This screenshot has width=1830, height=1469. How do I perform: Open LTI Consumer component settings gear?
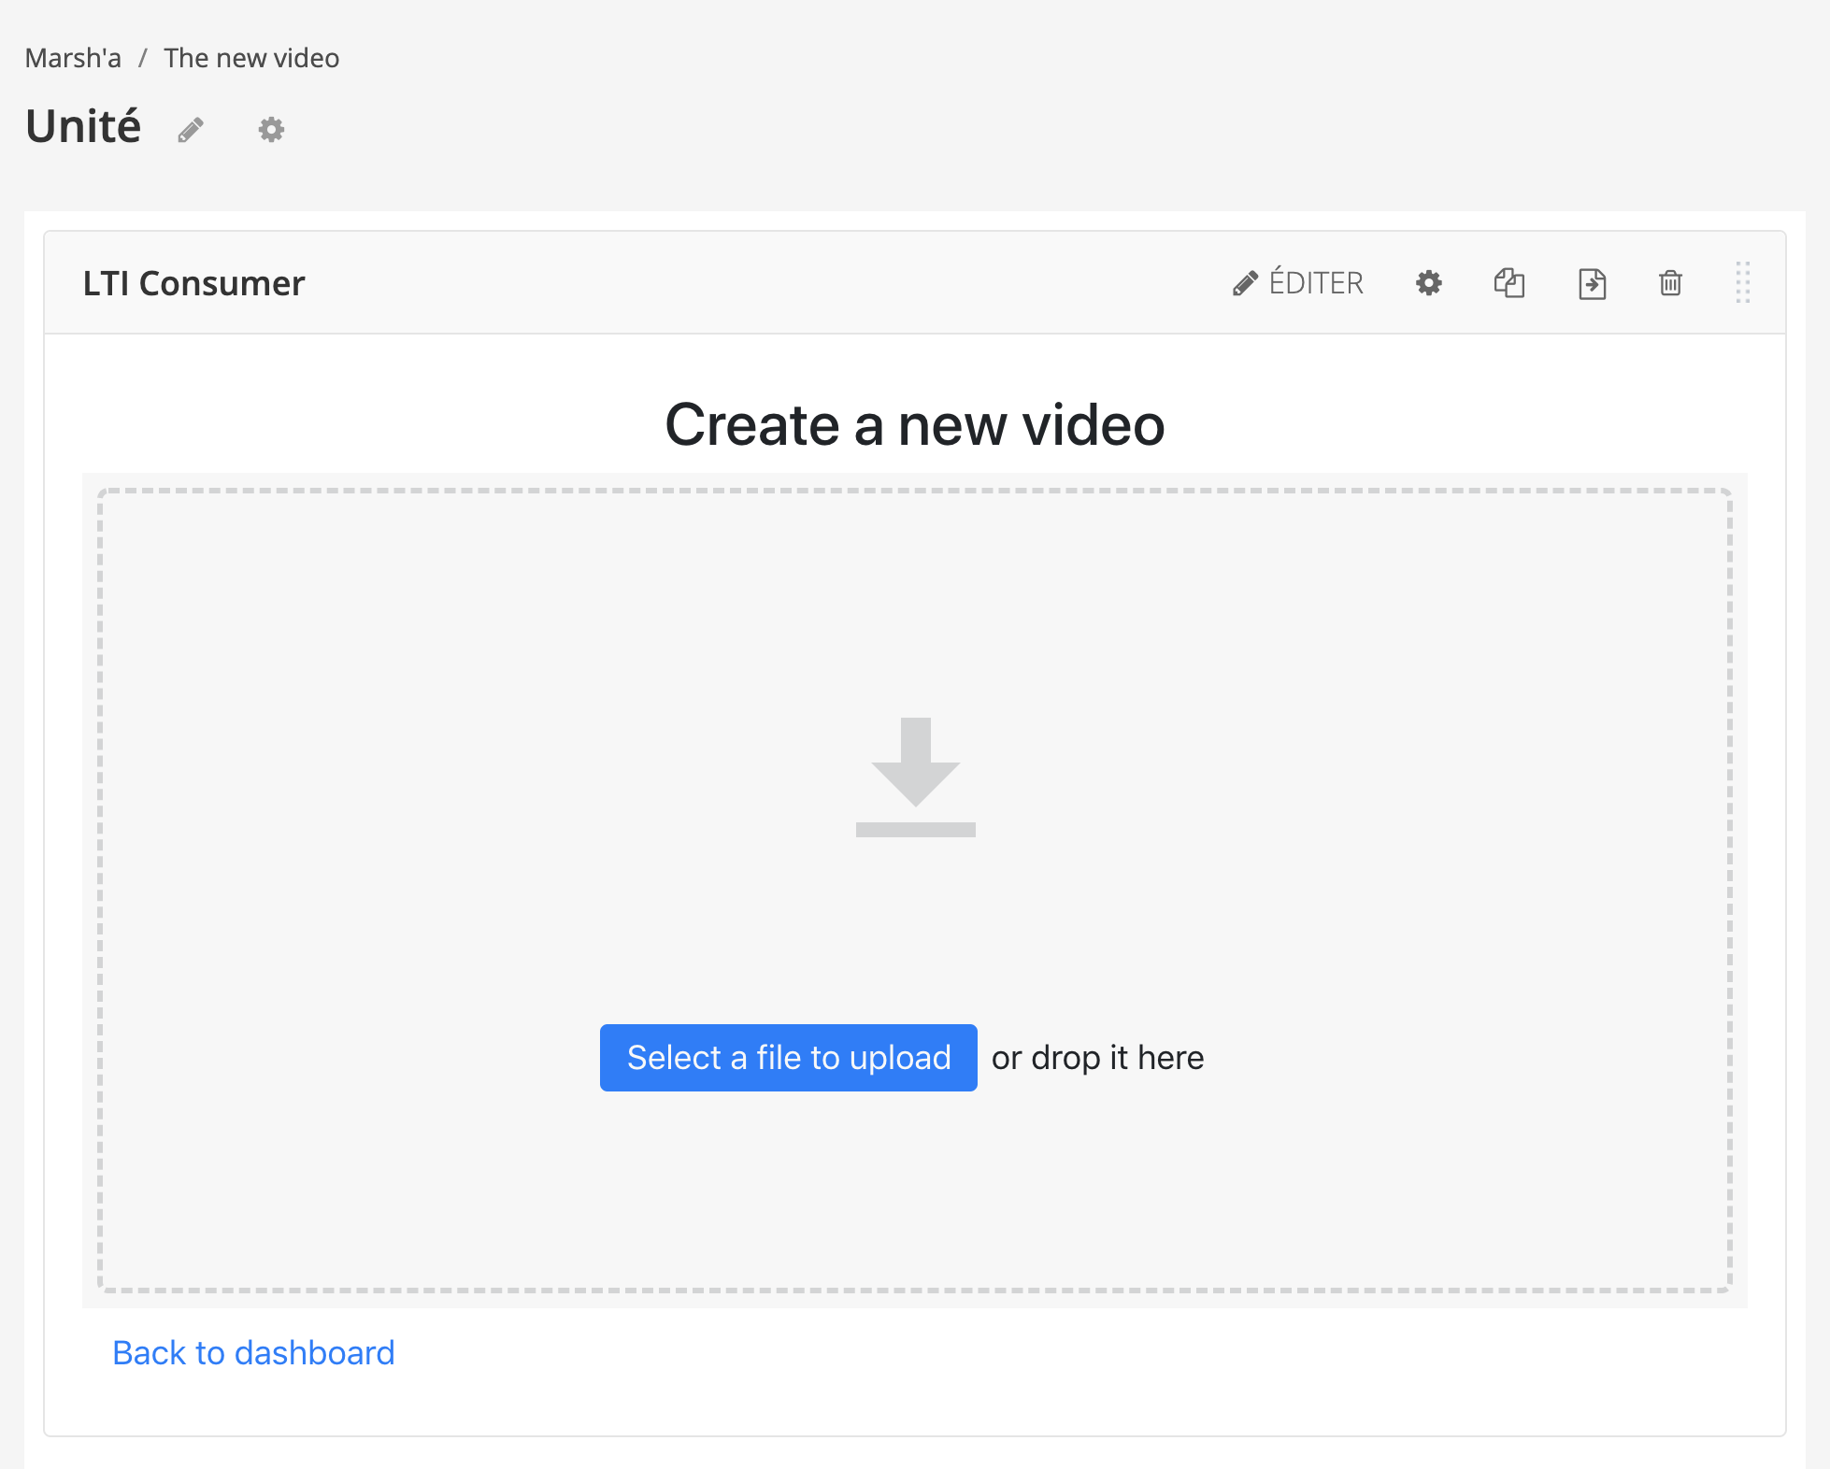coord(1428,282)
